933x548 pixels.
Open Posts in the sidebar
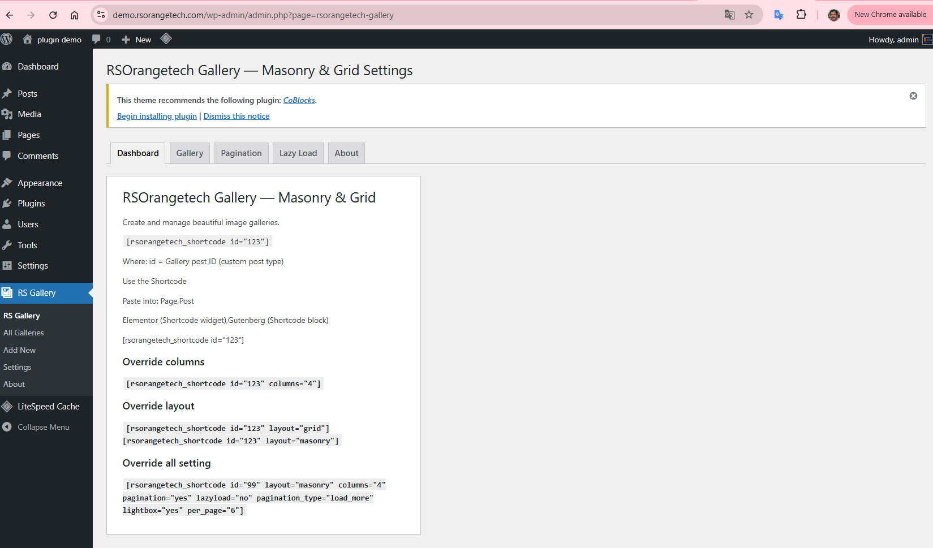(x=46, y=94)
